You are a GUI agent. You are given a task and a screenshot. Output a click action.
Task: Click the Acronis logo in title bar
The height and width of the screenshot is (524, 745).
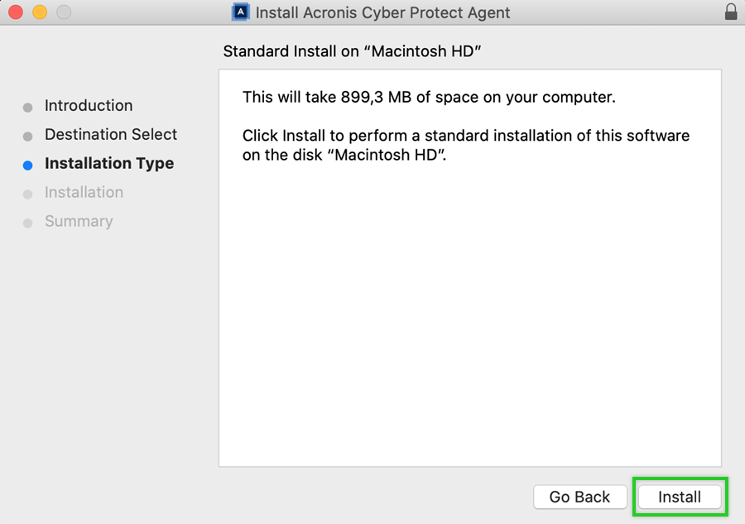tap(241, 12)
